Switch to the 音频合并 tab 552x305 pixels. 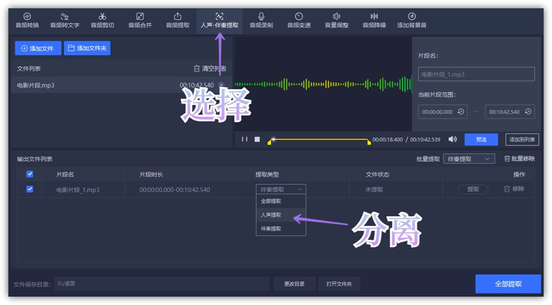140,21
